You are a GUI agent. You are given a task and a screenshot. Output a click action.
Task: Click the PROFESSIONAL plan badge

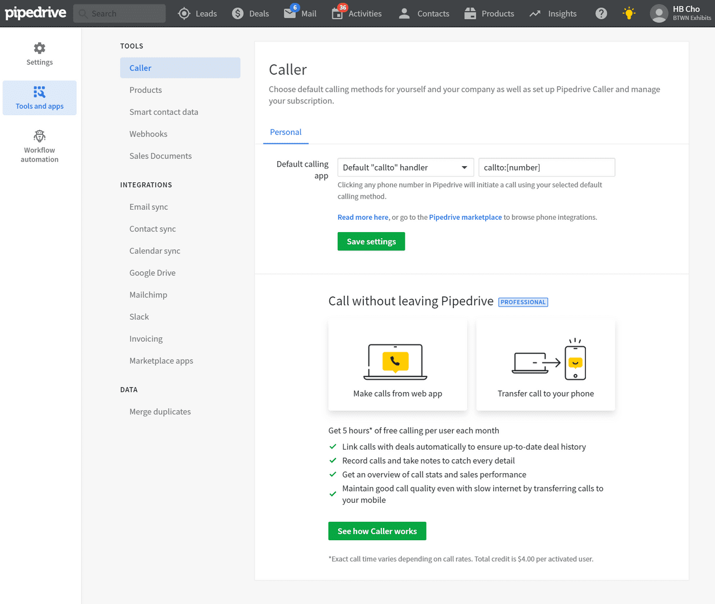[523, 302]
